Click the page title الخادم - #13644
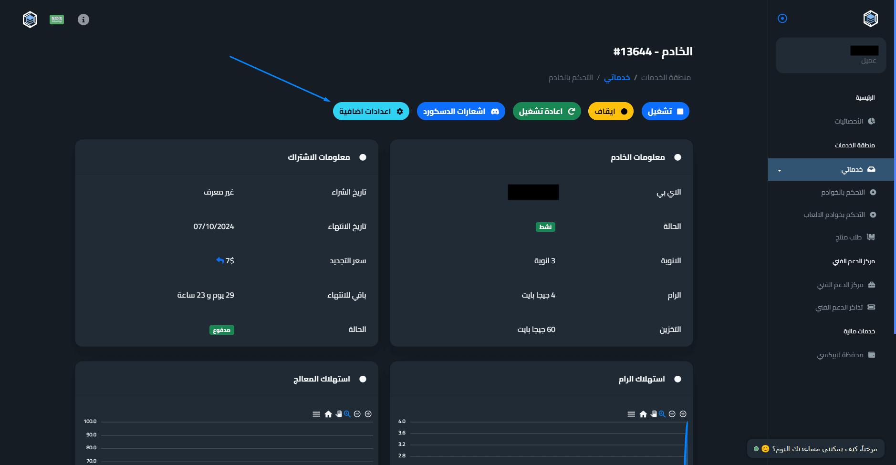The width and height of the screenshot is (896, 465). tap(653, 52)
